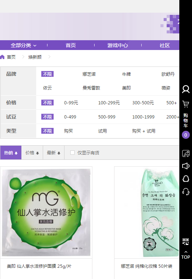
Task: Click 首页 breadcrumb link
Action: coord(11,57)
